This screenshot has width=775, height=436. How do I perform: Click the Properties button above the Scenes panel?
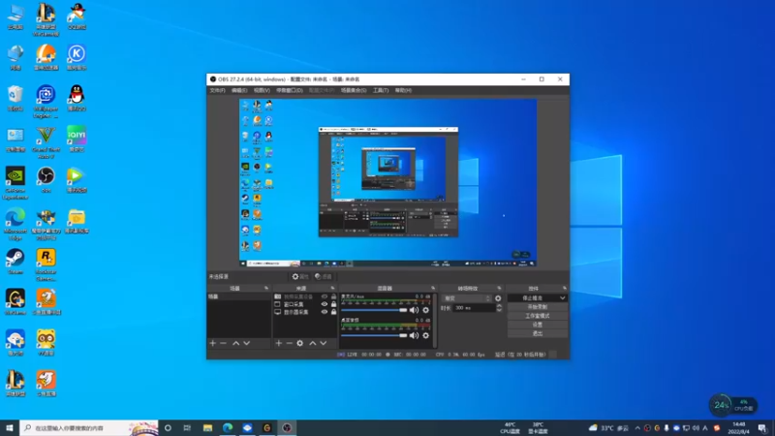[x=300, y=277]
